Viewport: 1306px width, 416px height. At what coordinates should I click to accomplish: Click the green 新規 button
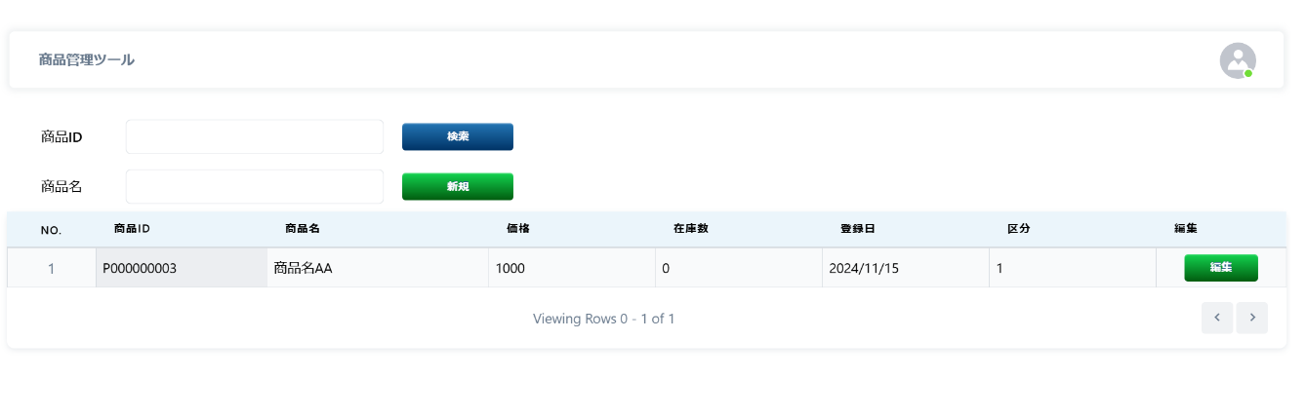pos(458,186)
